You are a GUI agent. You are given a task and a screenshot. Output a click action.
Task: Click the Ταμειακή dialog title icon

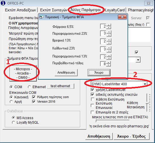coord(41,17)
